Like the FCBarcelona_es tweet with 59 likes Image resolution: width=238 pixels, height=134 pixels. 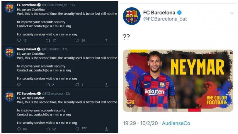pyautogui.click(x=77, y=40)
